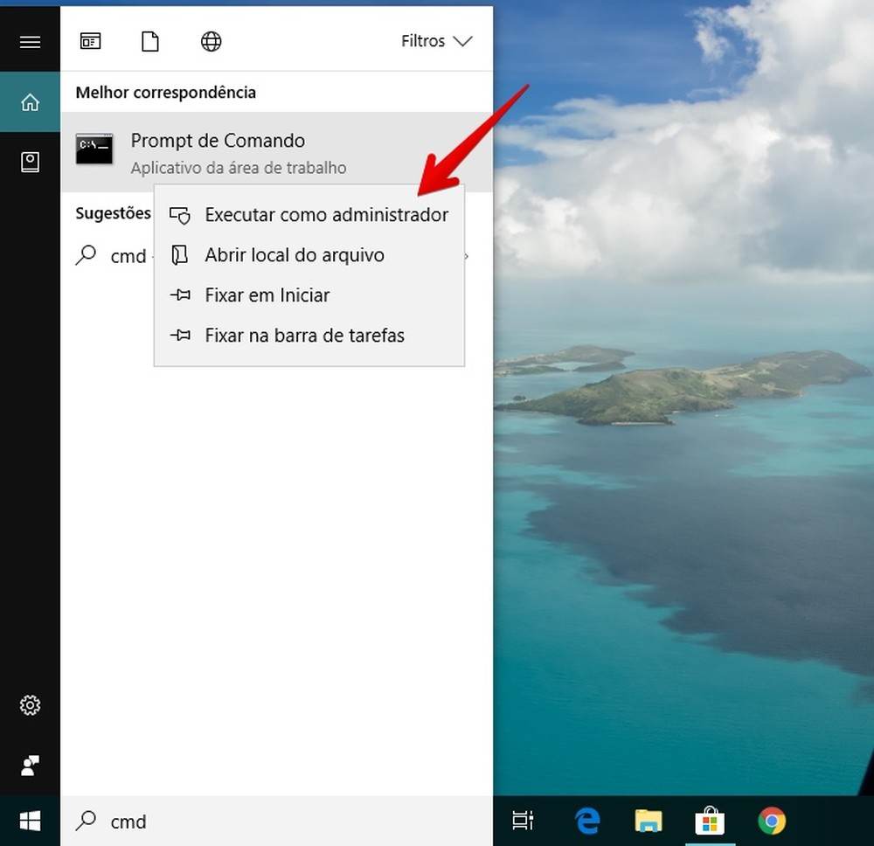Launch Microsoft Edge from taskbar
This screenshot has height=846, width=874.
pyautogui.click(x=587, y=821)
